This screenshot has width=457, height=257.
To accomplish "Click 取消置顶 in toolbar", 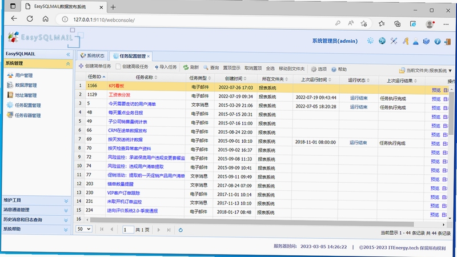I will 253,68.
